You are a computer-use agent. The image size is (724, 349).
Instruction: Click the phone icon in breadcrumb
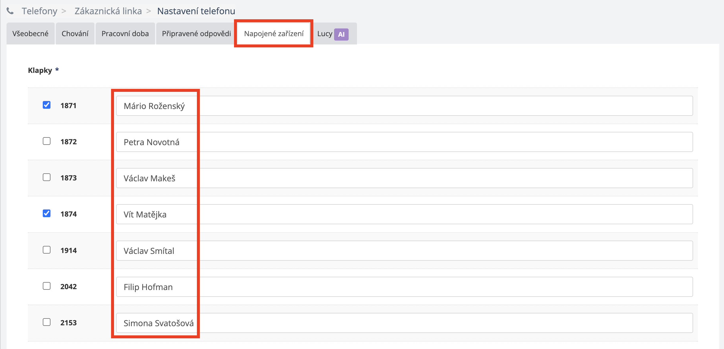(x=10, y=11)
